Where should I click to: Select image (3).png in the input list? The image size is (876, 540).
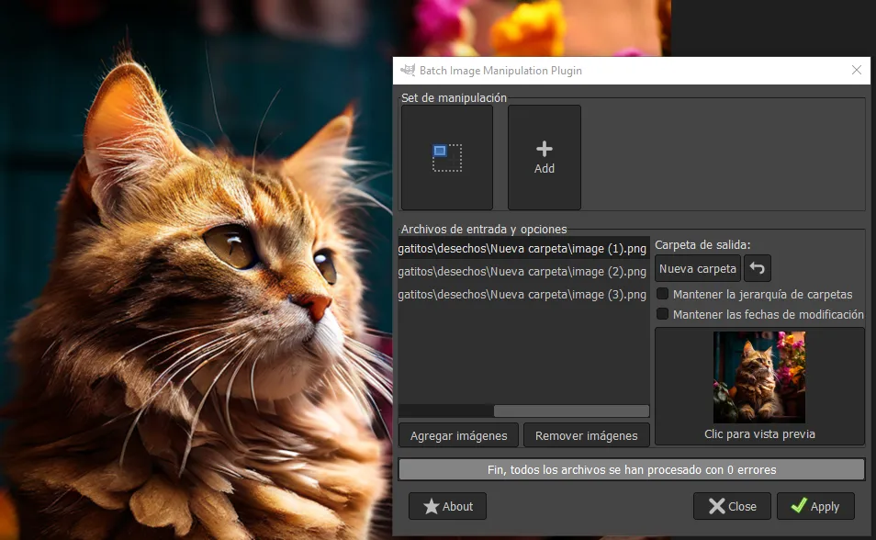pos(522,295)
